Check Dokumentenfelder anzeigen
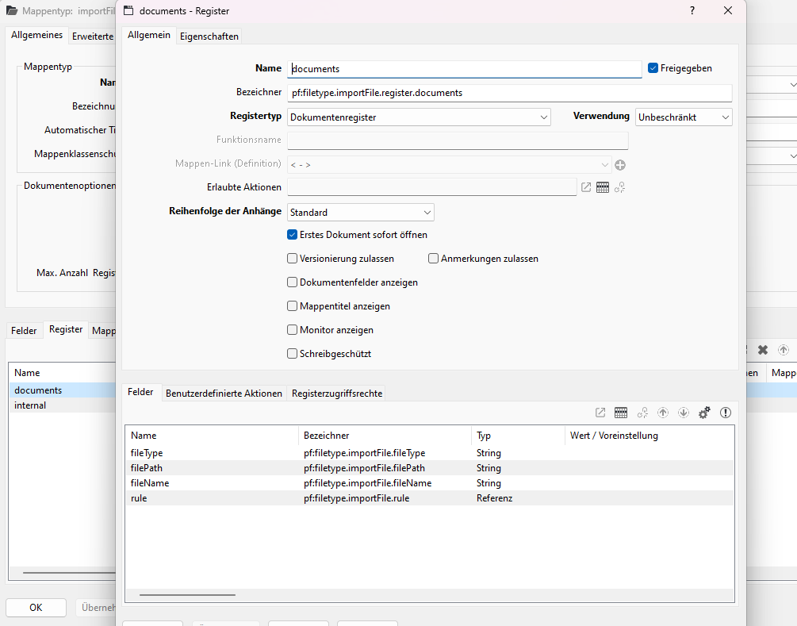The image size is (797, 626). 293,282
